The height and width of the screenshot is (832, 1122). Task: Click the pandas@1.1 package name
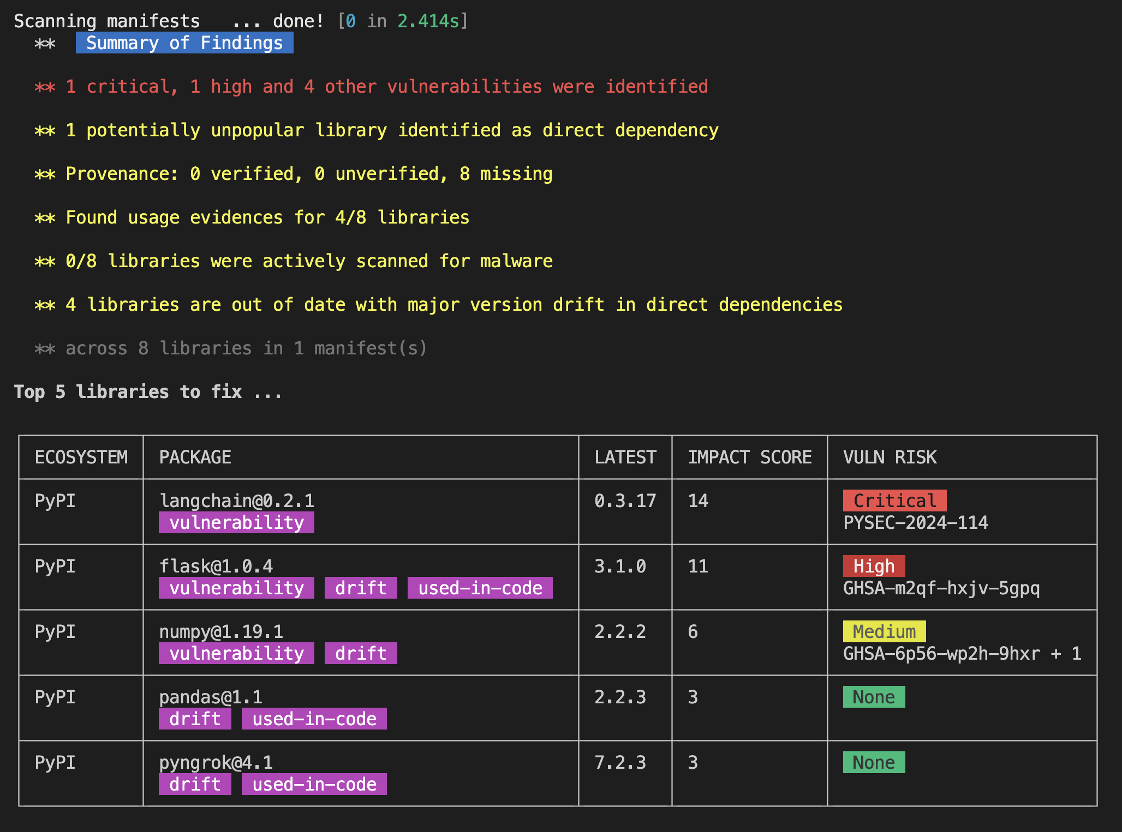coord(210,697)
